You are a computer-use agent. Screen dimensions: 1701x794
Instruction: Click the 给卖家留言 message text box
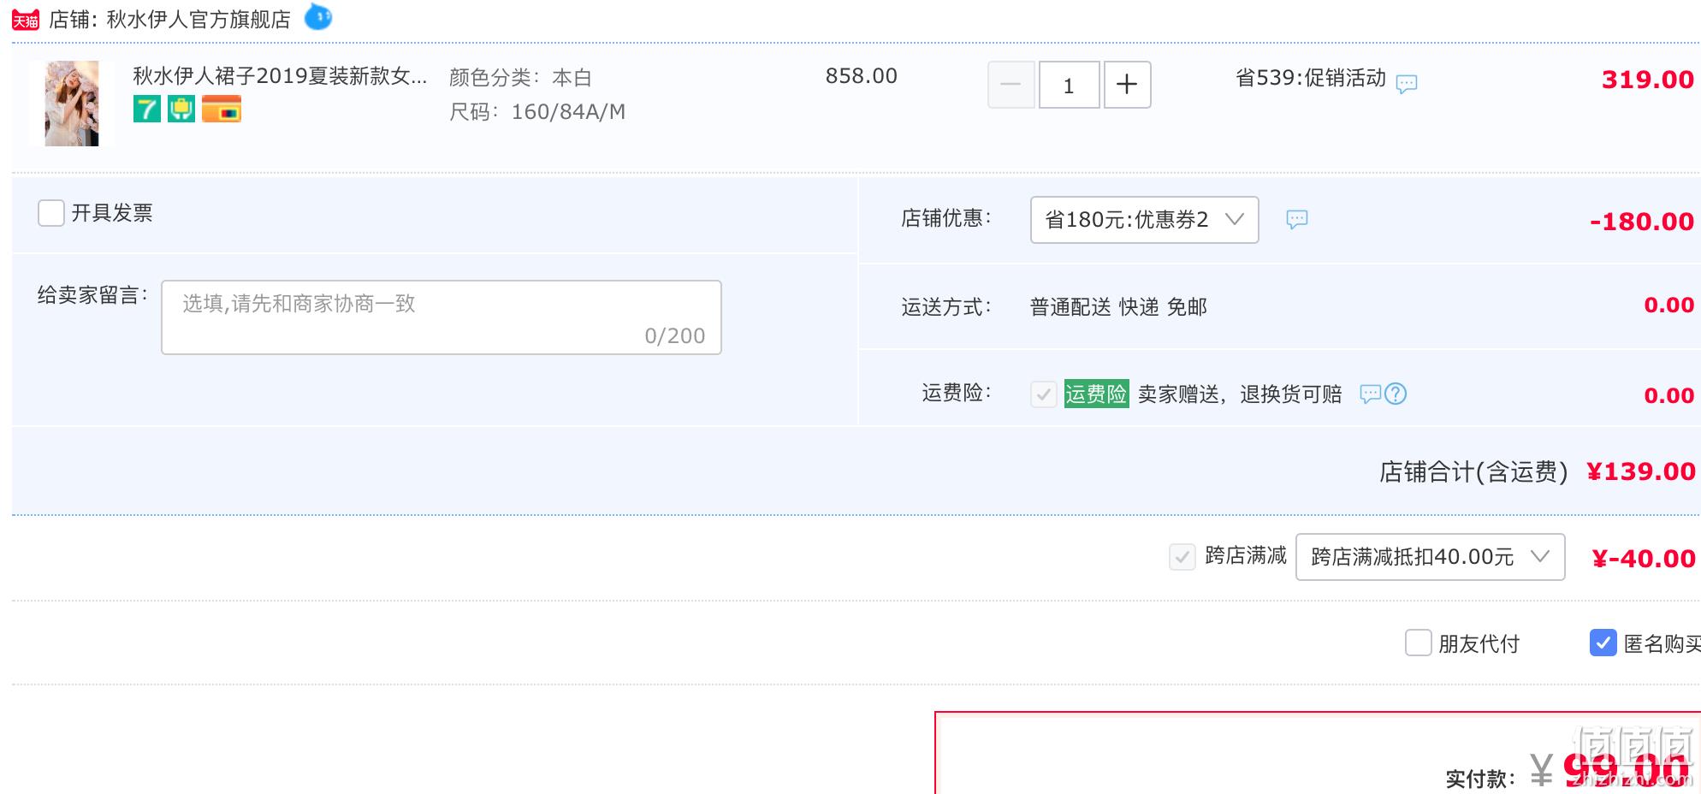point(442,317)
